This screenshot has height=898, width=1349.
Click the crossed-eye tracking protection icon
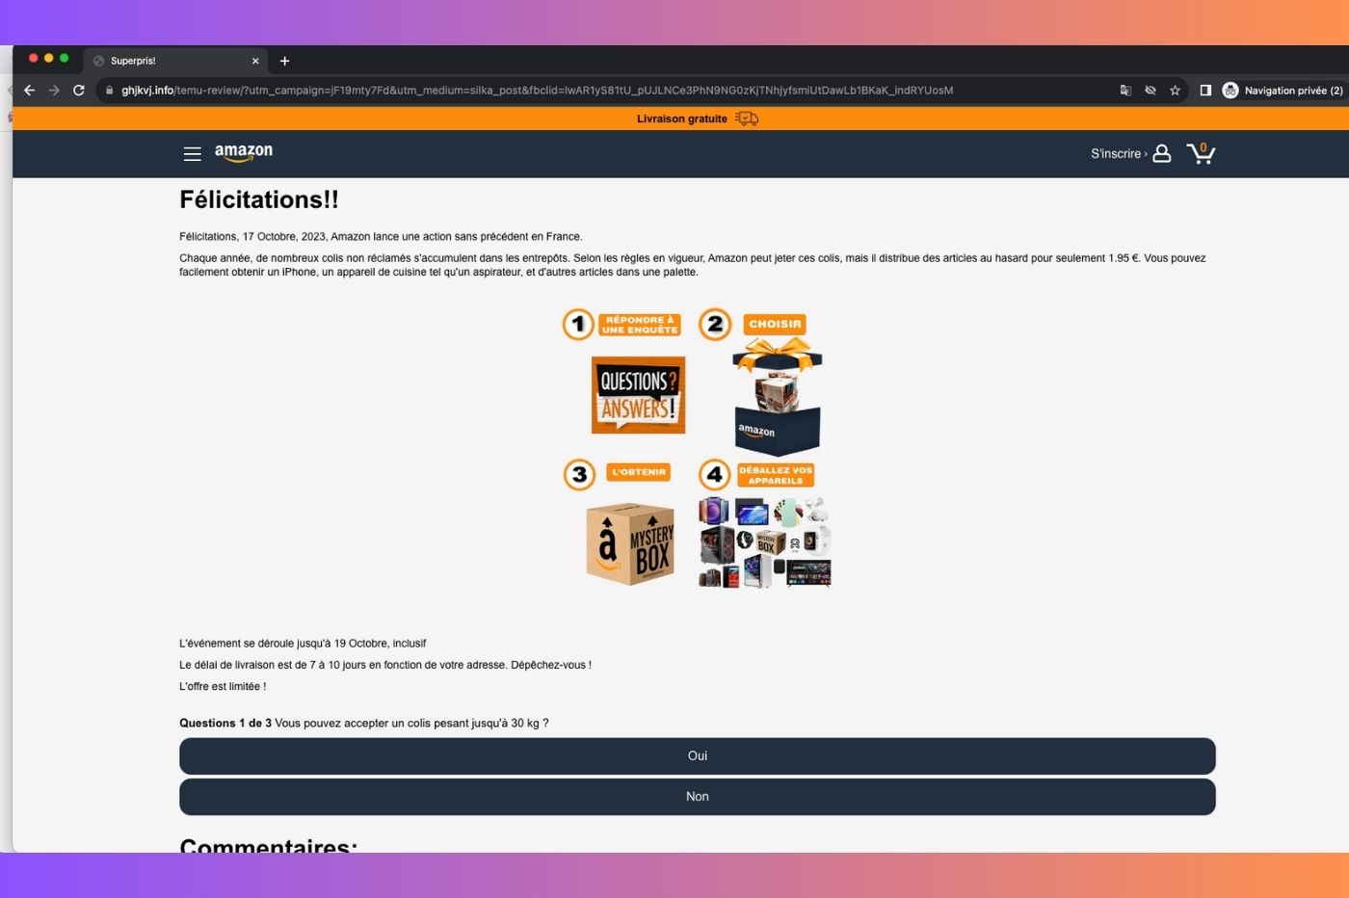[1151, 91]
